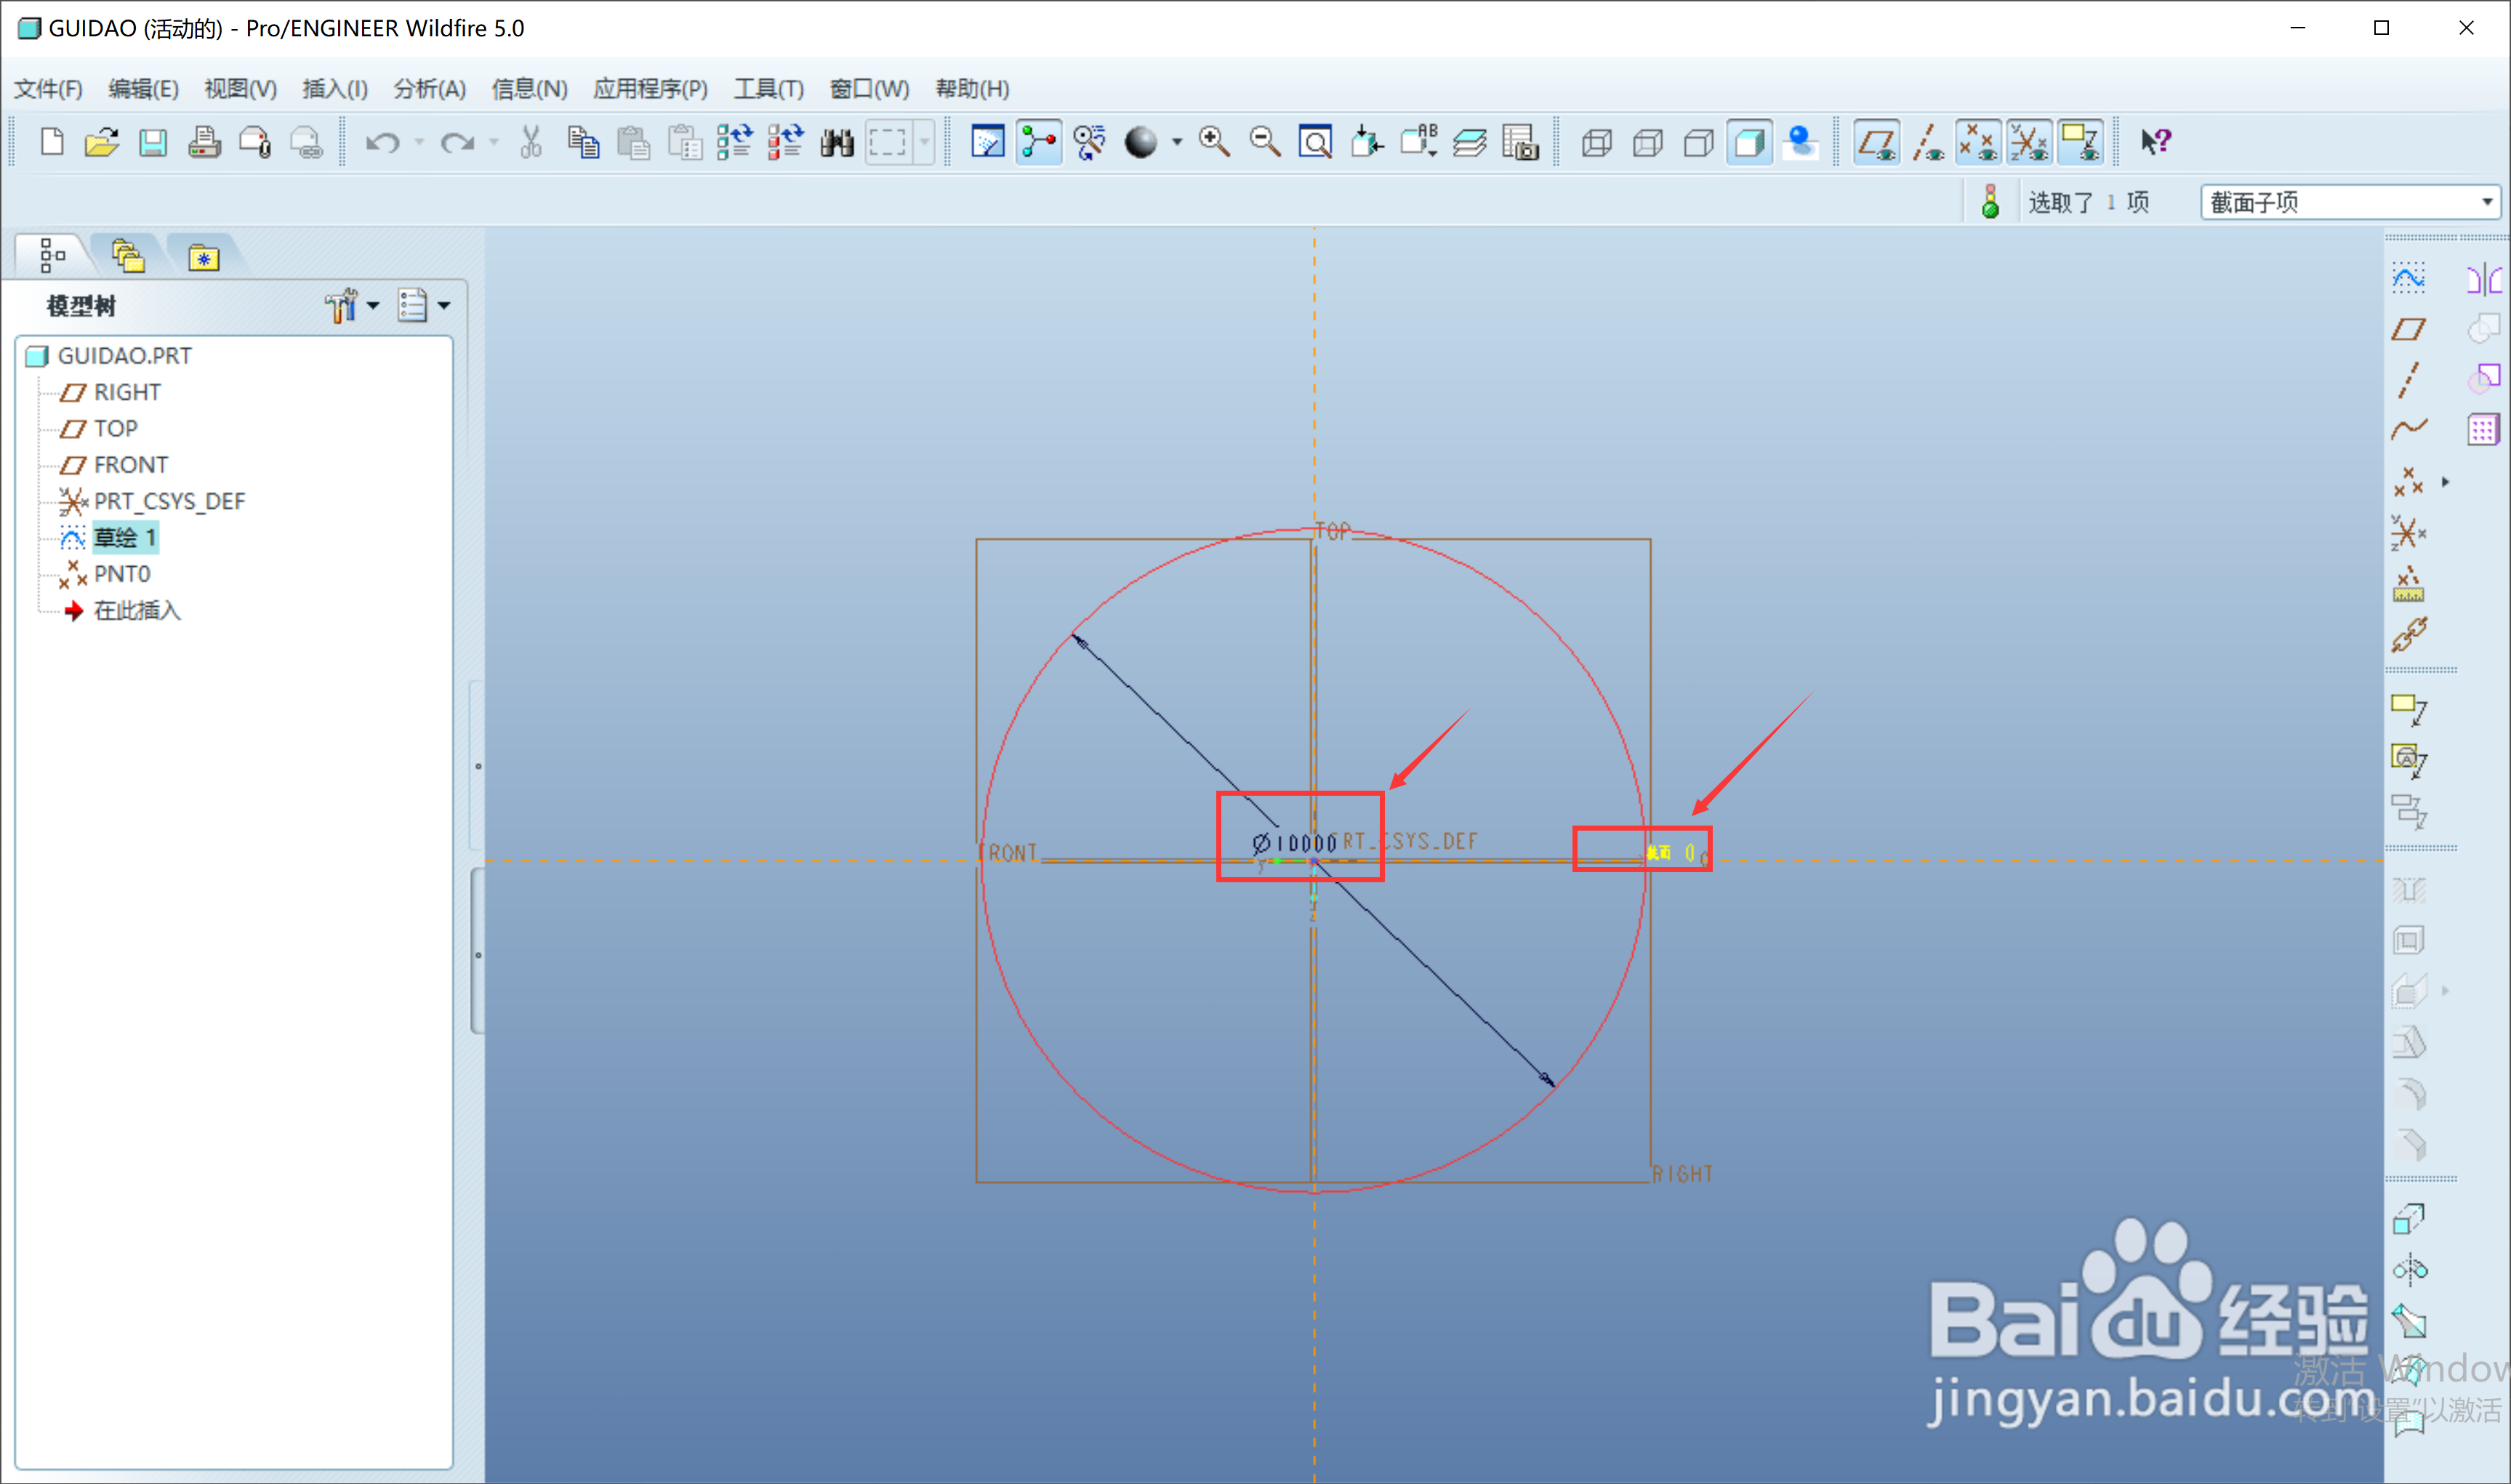
Task: Click the Refit to screen icon
Action: tap(1314, 142)
